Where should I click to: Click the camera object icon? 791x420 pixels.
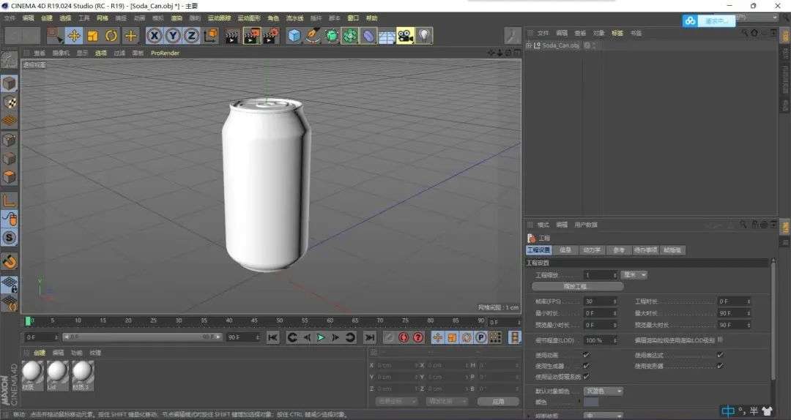coord(405,35)
